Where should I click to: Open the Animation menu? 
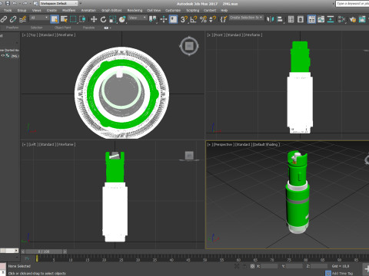88,11
